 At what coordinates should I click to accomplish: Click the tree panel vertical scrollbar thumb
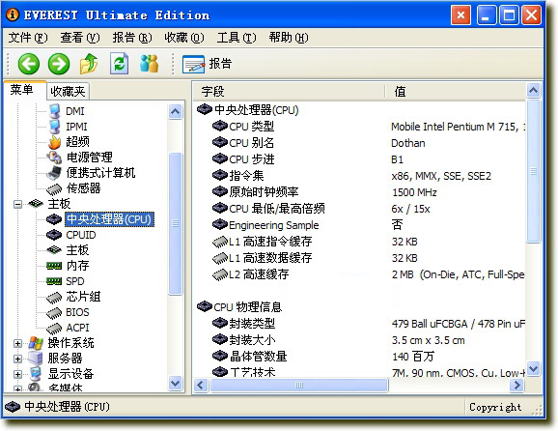tap(175, 223)
